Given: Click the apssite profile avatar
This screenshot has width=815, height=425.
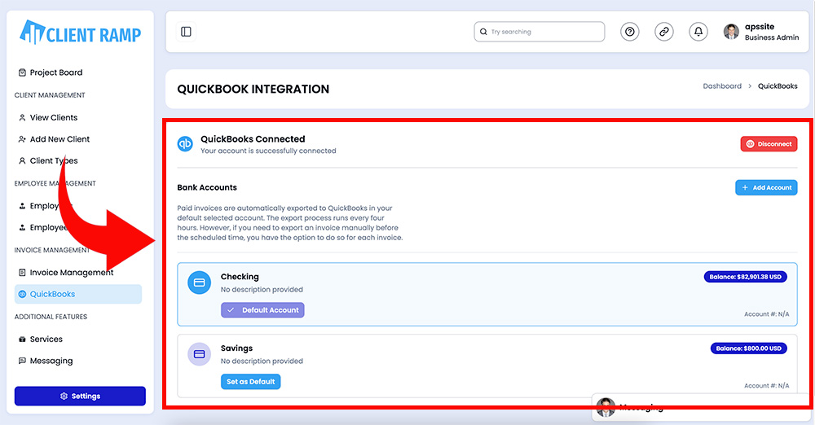Looking at the screenshot, I should point(731,32).
